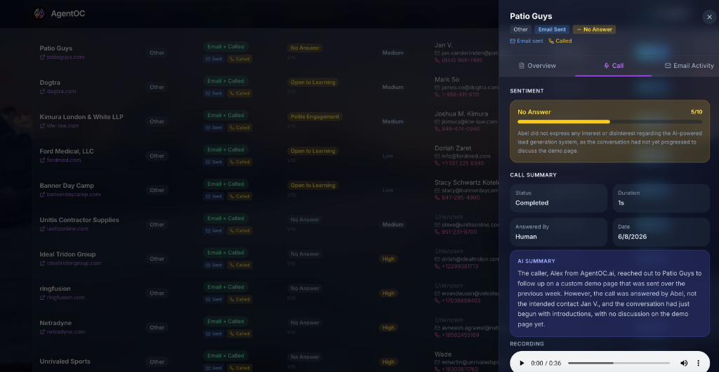Screen dimensions: 719x372
Task: Open dogtra.com website link
Action: [x=58, y=92]
